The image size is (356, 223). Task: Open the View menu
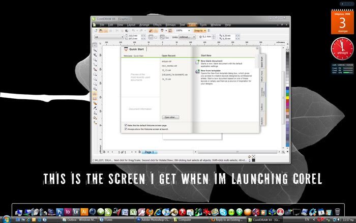tap(120, 25)
